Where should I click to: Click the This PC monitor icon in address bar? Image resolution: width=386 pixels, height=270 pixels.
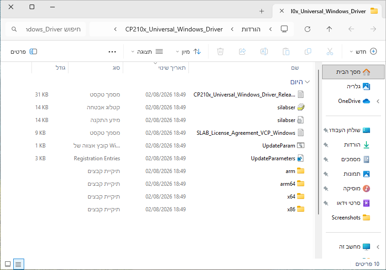coord(284,29)
